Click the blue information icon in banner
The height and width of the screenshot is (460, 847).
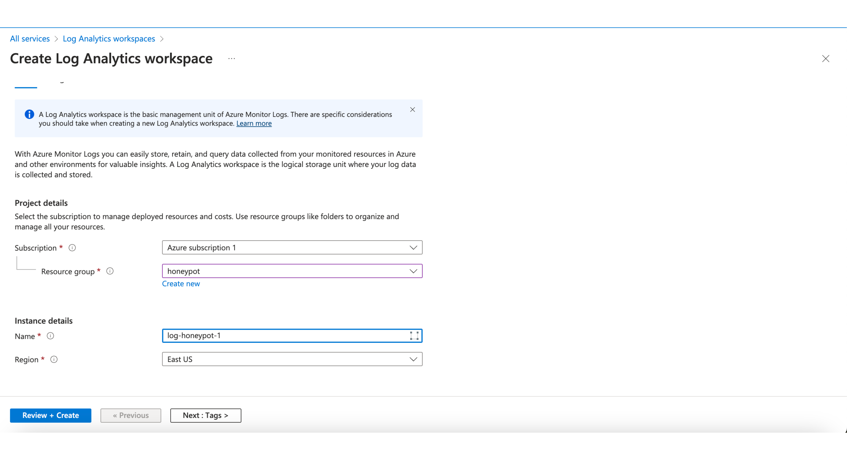click(29, 114)
